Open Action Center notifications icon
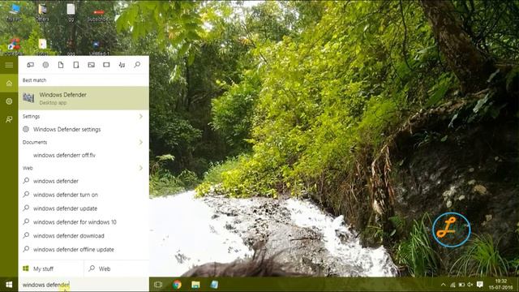Screen dimensions: 519x292 tap(479, 285)
